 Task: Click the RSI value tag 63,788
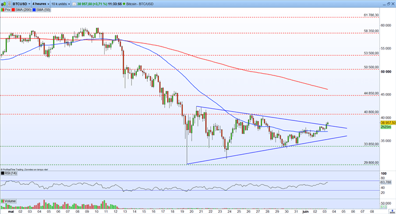point(386,182)
